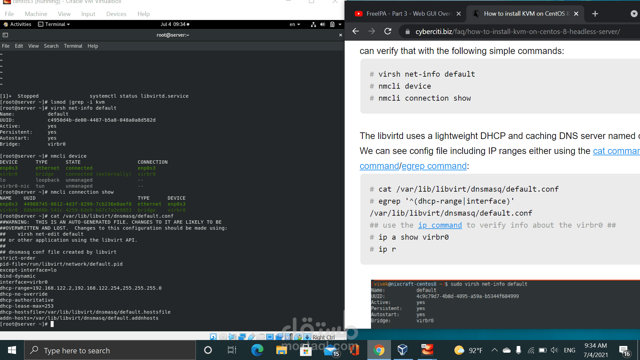Click the VirtualBox video capture status icon
This screenshot has width=640, height=360.
279,337
